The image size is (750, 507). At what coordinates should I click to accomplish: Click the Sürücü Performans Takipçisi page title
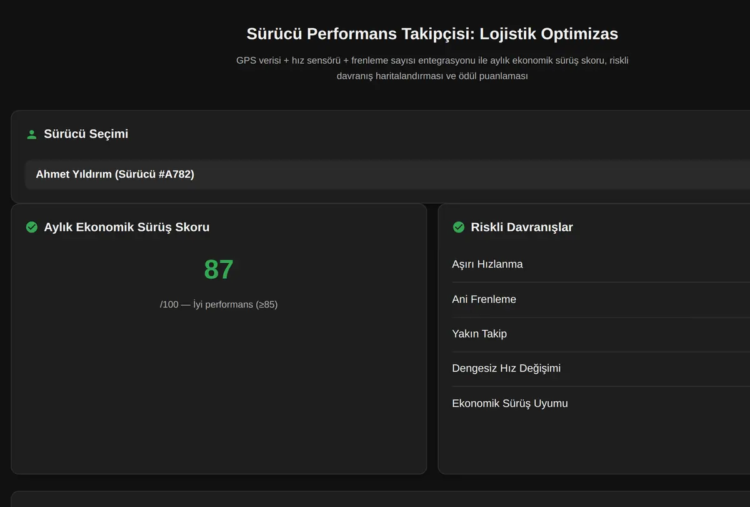432,33
